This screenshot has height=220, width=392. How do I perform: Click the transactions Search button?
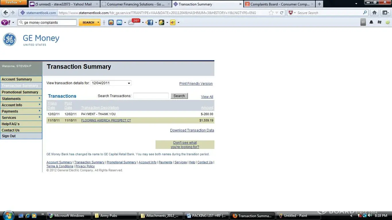[x=179, y=96]
